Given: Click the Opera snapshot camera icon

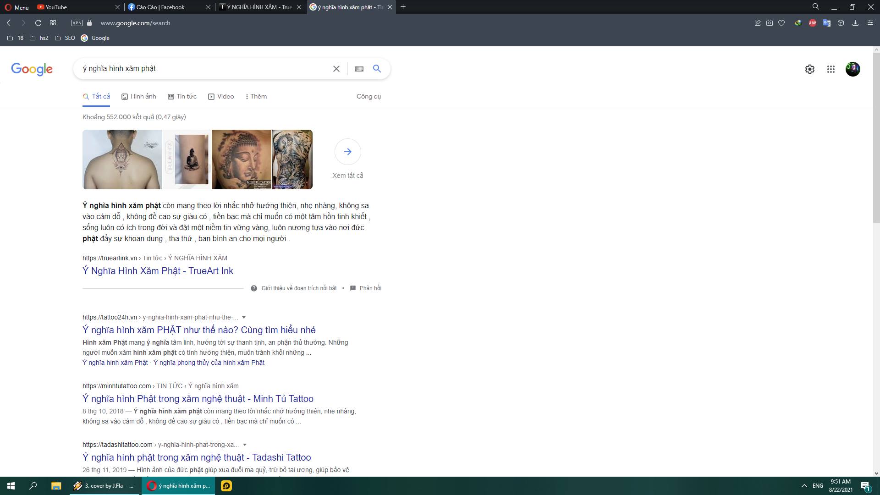Looking at the screenshot, I should [x=770, y=23].
